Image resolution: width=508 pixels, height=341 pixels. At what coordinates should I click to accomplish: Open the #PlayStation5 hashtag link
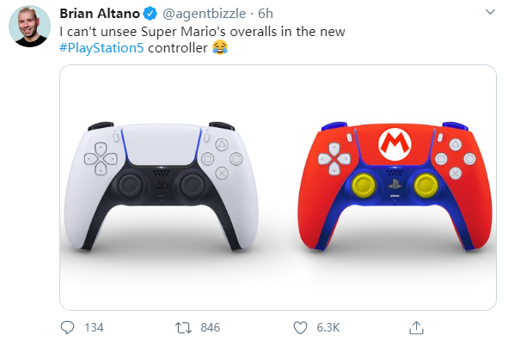[101, 48]
